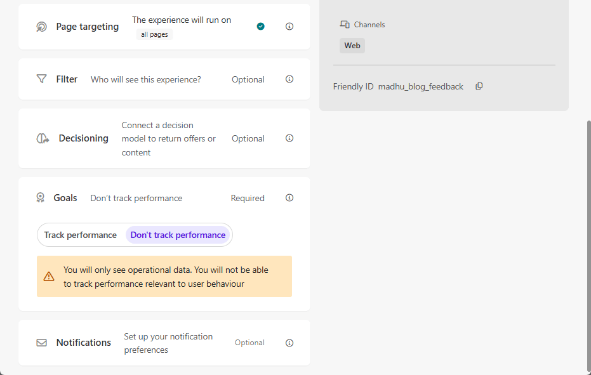
Task: Select the Filter funnel icon
Action: coord(41,79)
